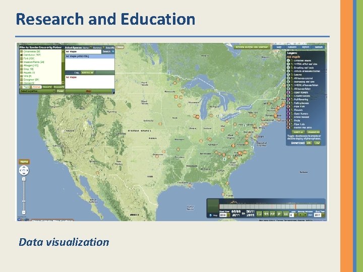Viewport: 363px width, 272px height.
Task: Click the Reset button in filter panel
Action: (x=60, y=91)
